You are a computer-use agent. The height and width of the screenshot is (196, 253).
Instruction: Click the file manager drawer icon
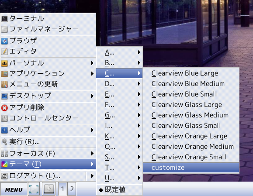4,29
